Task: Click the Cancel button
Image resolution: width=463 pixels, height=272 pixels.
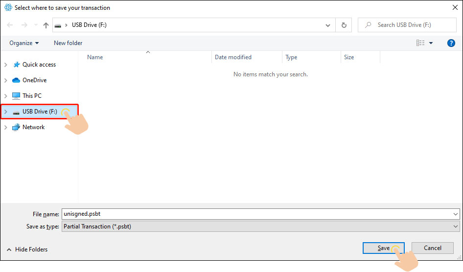Action: (432, 248)
